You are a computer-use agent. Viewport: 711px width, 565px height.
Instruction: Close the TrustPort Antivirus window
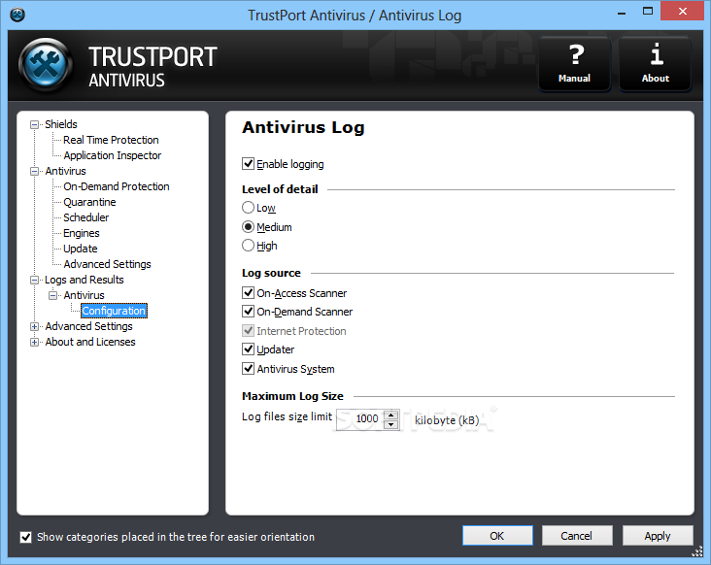coord(683,12)
